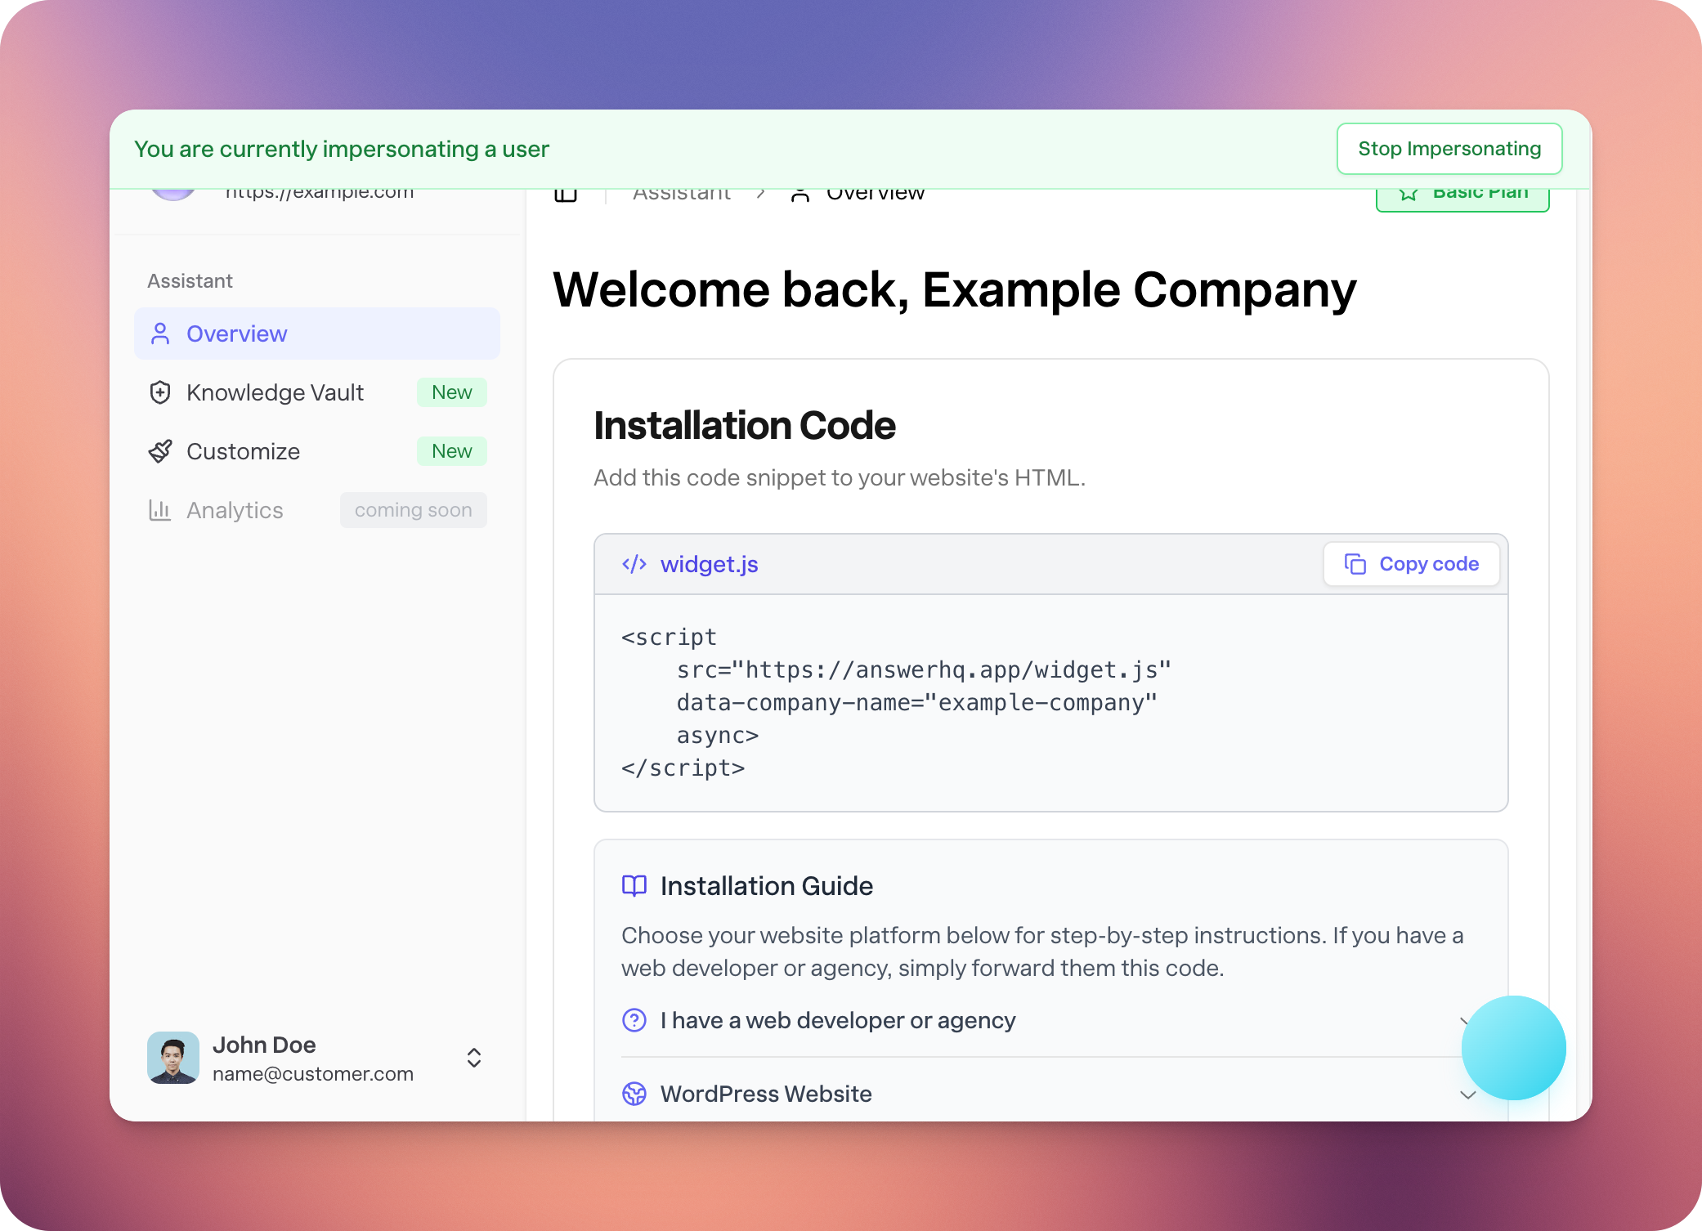Open the Overview menu item in sidebar
The width and height of the screenshot is (1702, 1231).
tap(317, 333)
